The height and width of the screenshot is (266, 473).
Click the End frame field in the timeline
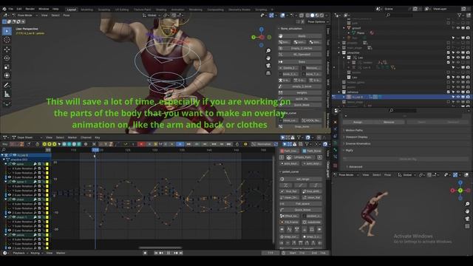tap(319, 253)
